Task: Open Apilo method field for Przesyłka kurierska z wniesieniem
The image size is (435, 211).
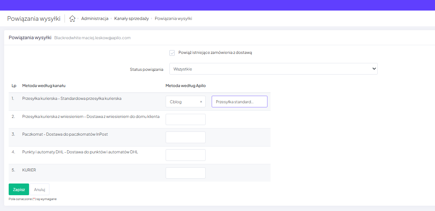Action: tap(185, 119)
